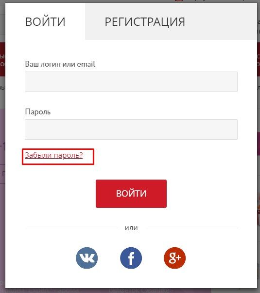Click the 'Пароль' field label
The width and height of the screenshot is (260, 293).
[38, 112]
